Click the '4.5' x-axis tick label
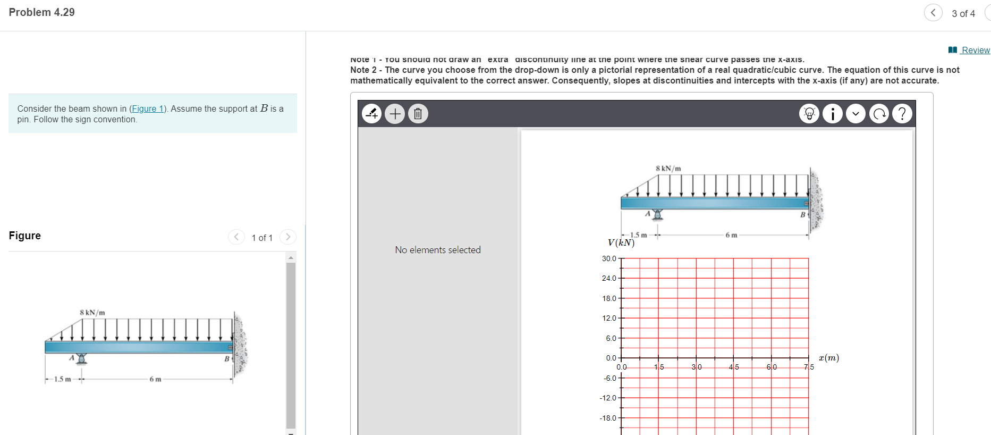The image size is (991, 435). click(x=734, y=367)
